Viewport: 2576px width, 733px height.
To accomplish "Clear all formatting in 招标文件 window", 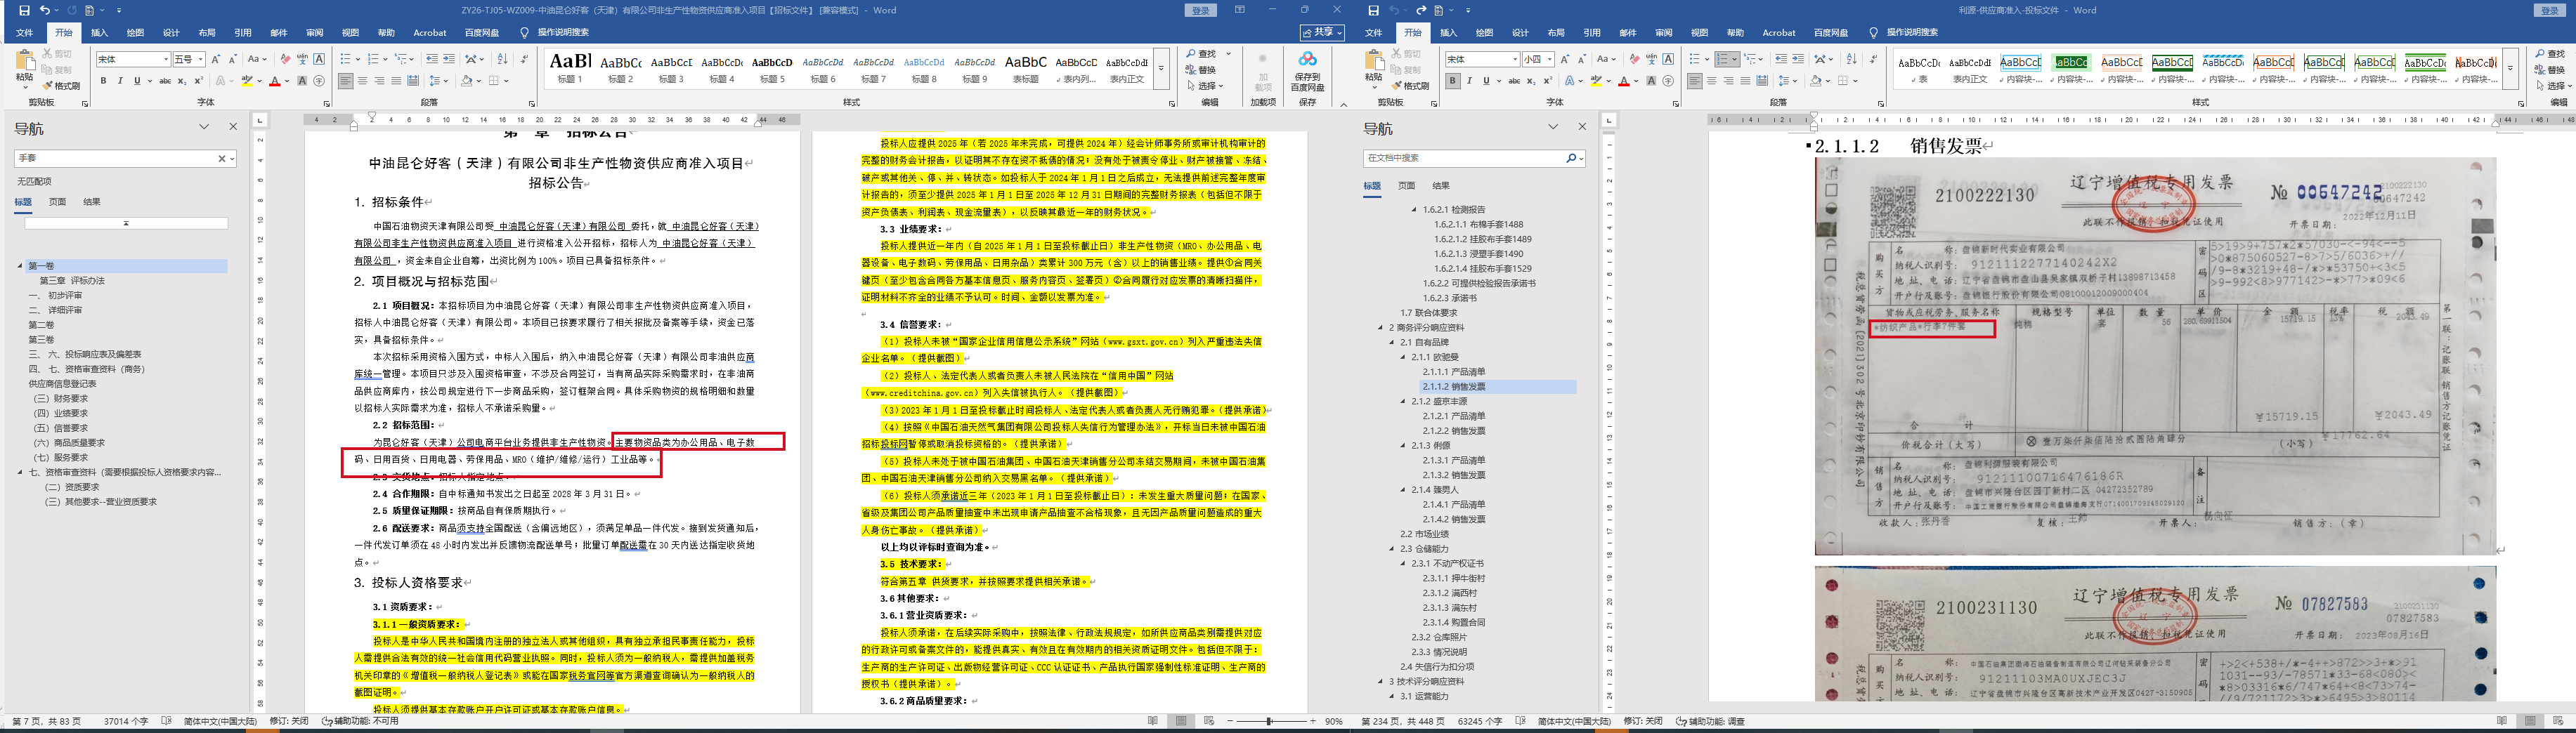I will 286,60.
